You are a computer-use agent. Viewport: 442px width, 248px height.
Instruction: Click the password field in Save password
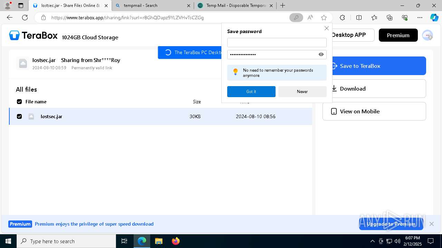(277, 54)
